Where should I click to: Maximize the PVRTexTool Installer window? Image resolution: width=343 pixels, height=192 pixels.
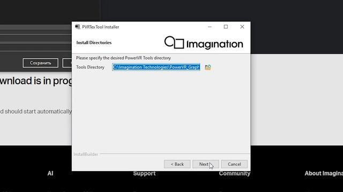point(226,27)
